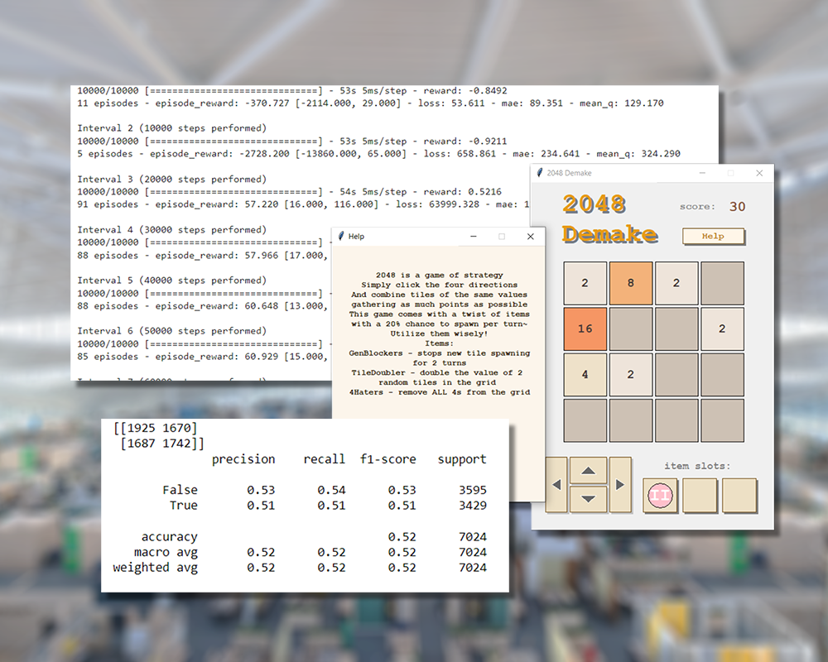Close the 2048 Demake window
The height and width of the screenshot is (662, 828).
pos(759,173)
